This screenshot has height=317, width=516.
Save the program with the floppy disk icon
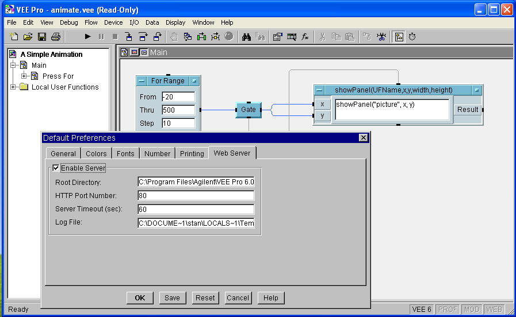tap(41, 37)
